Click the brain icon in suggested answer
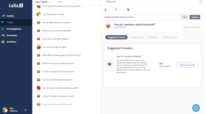Image resolution: width=206 pixels, height=114 pixels. (109, 64)
